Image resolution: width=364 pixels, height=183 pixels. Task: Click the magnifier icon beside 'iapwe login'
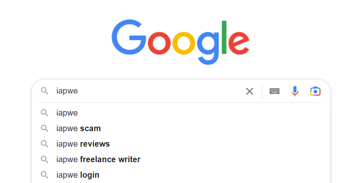45,175
